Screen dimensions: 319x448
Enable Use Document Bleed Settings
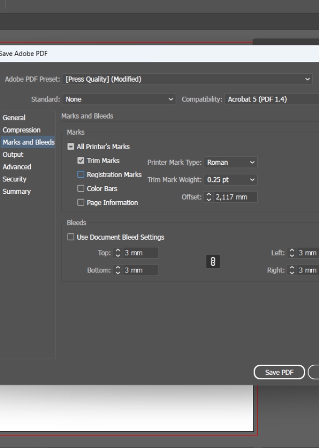point(71,237)
